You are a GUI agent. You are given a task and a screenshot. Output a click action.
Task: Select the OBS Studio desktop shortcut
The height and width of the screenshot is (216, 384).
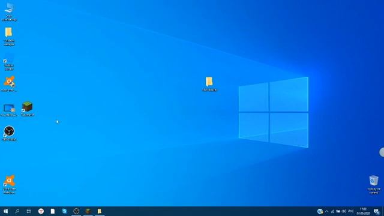pyautogui.click(x=9, y=133)
